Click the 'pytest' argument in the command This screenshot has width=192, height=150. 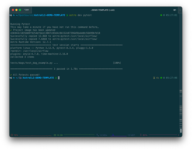coord(87,15)
